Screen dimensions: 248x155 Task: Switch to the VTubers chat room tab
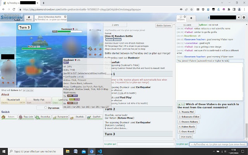181,18
